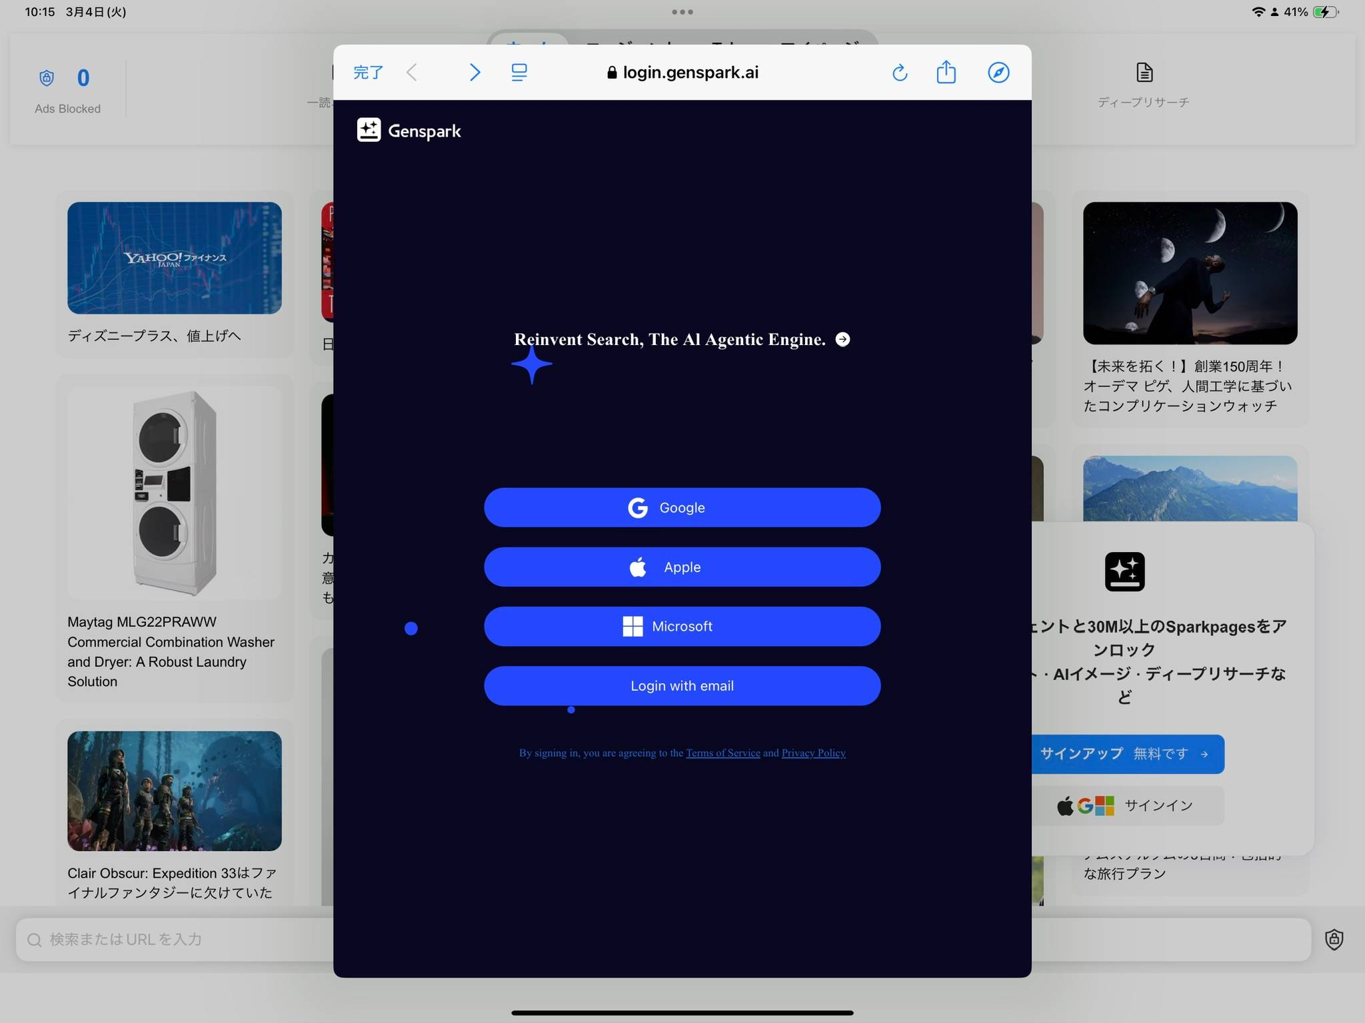
Task: Tap the three-dot multitasking control
Action: click(682, 12)
